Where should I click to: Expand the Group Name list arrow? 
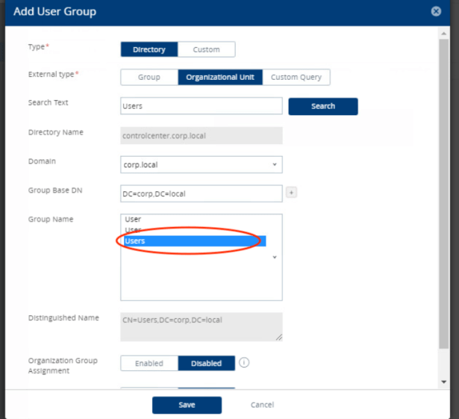click(275, 256)
